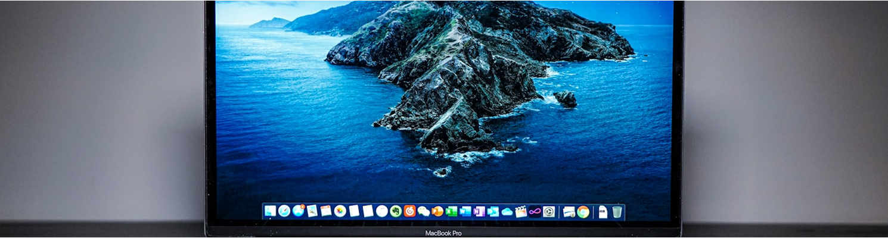Open NetEase Music orange icon
Screen dimensions: 888x238
pos(410,211)
